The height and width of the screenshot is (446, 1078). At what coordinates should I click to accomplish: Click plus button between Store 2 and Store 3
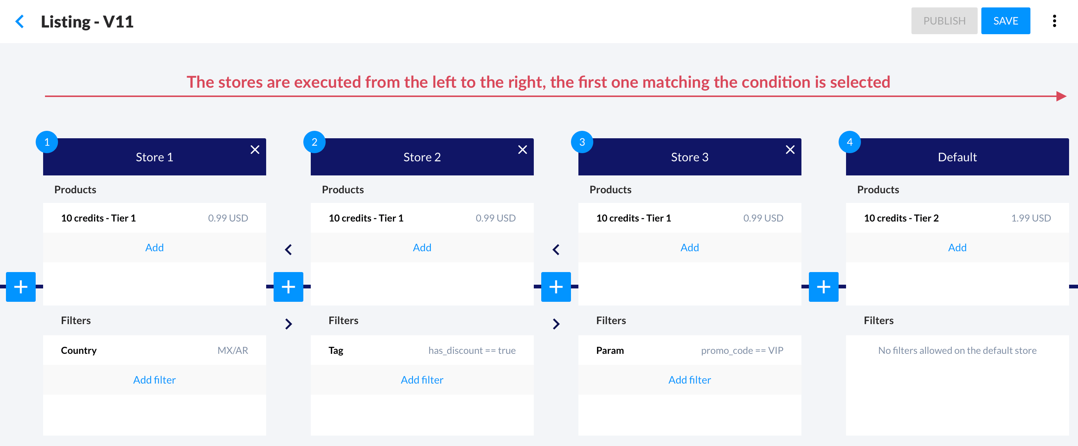point(556,287)
